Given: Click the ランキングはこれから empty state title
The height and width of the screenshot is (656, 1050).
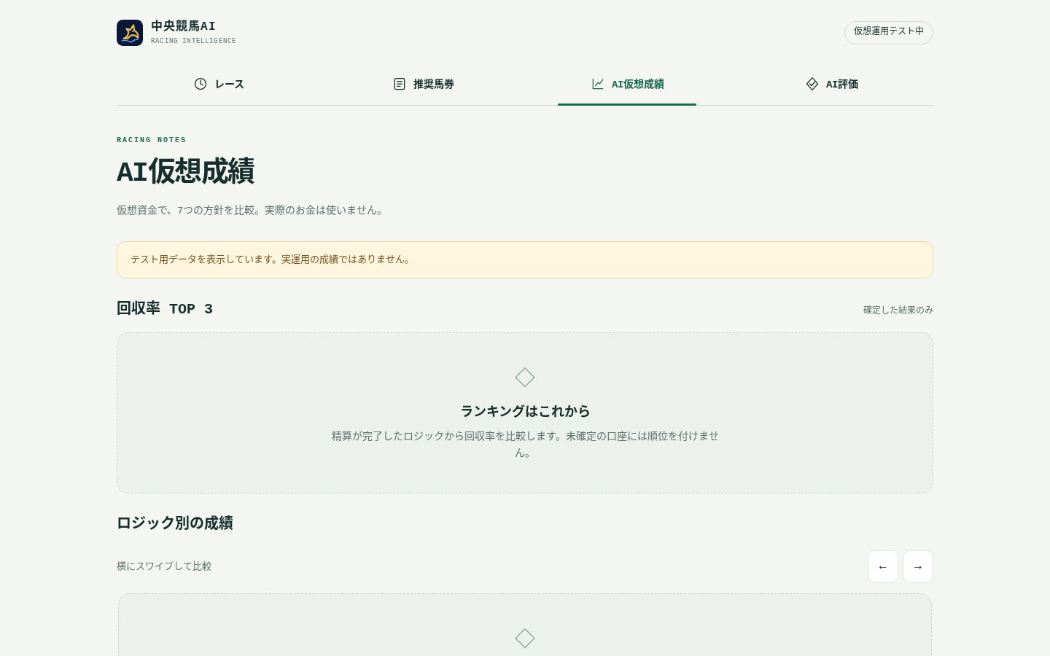Looking at the screenshot, I should click(x=525, y=411).
